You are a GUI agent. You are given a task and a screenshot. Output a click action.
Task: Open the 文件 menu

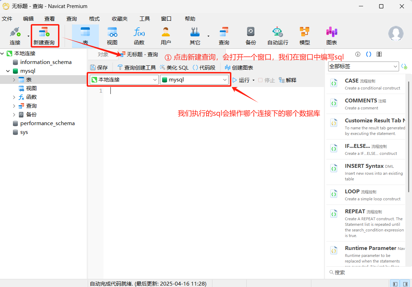point(7,19)
